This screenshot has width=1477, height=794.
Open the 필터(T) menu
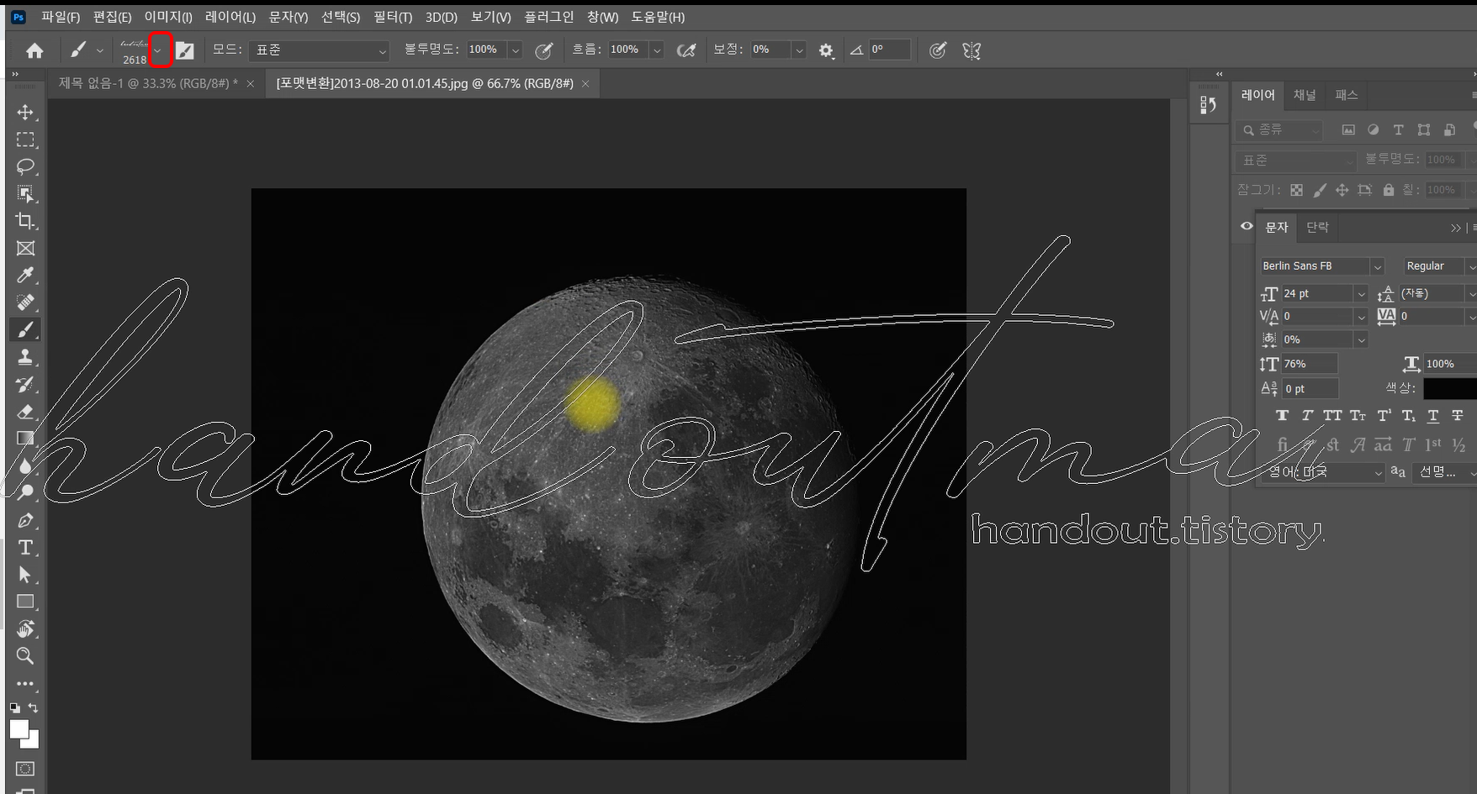point(393,17)
